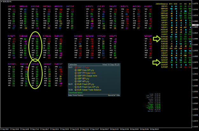Click info icon beside EUR Italian Trade Balance

pyautogui.click(x=76, y=90)
